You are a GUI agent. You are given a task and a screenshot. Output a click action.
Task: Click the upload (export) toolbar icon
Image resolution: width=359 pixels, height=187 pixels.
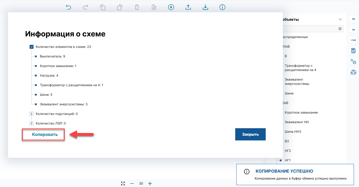point(188,7)
